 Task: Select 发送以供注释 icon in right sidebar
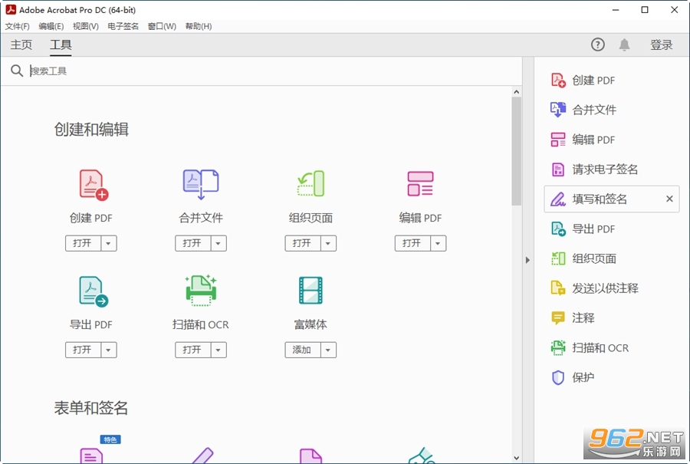[x=558, y=288]
